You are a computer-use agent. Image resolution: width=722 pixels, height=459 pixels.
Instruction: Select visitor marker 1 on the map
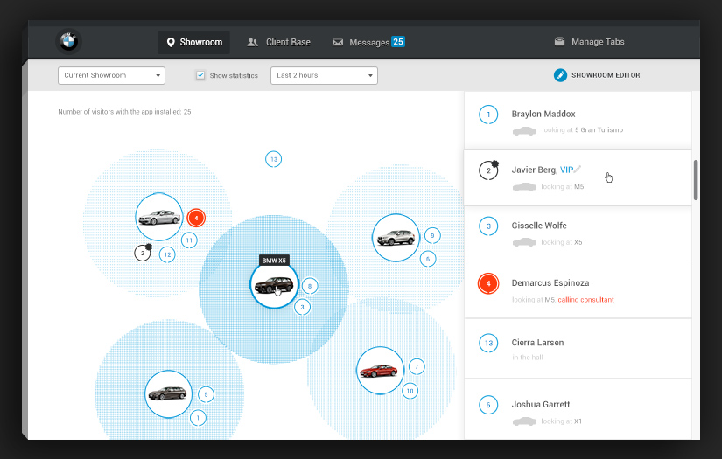coord(198,418)
